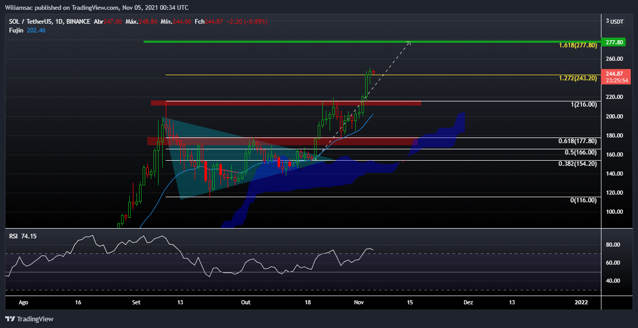This screenshot has width=638, height=328.
Task: Click the 2022 label on time axis
Action: [581, 302]
